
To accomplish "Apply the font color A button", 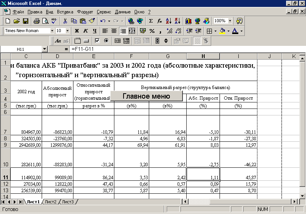I will click(x=235, y=31).
